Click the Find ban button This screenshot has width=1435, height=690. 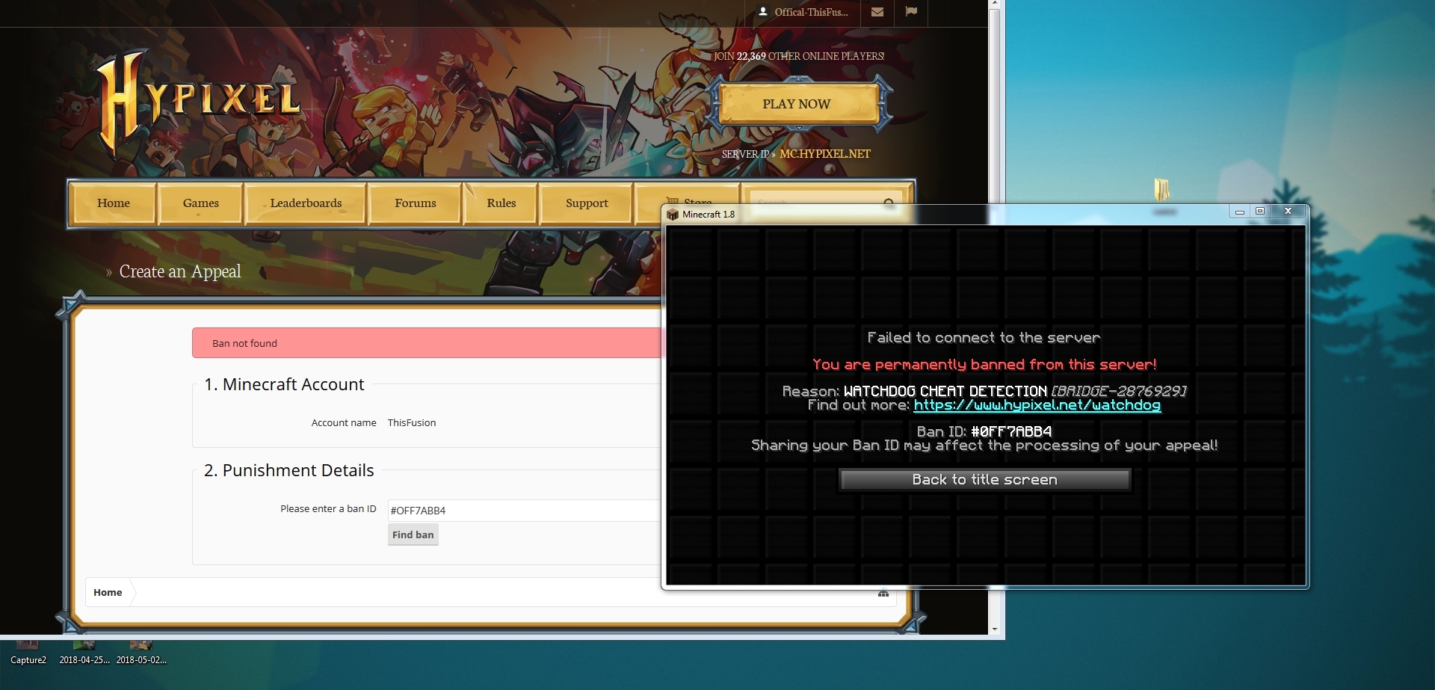pyautogui.click(x=413, y=535)
